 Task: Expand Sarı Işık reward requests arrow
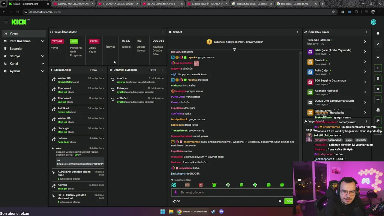tap(365, 62)
